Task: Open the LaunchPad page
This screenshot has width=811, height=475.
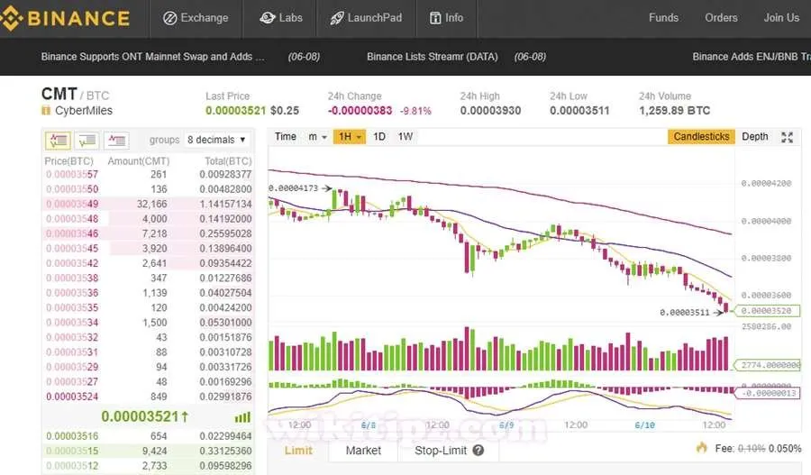Action: [366, 18]
